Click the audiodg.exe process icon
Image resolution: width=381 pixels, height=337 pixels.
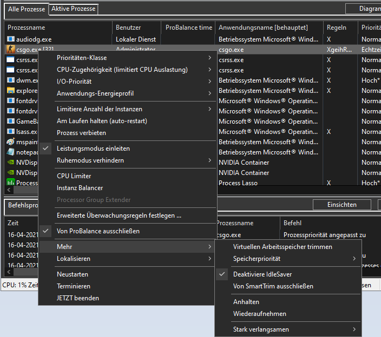10,39
